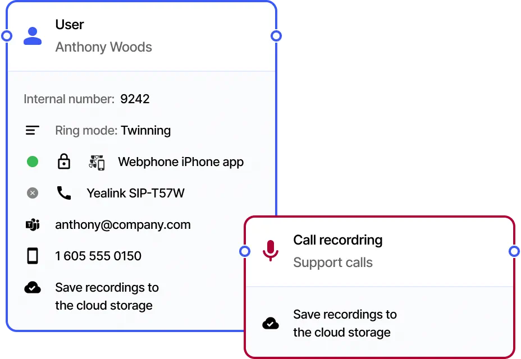Viewport: 521px width, 359px height.
Task: Click the Internal number label
Action: pyautogui.click(x=69, y=99)
